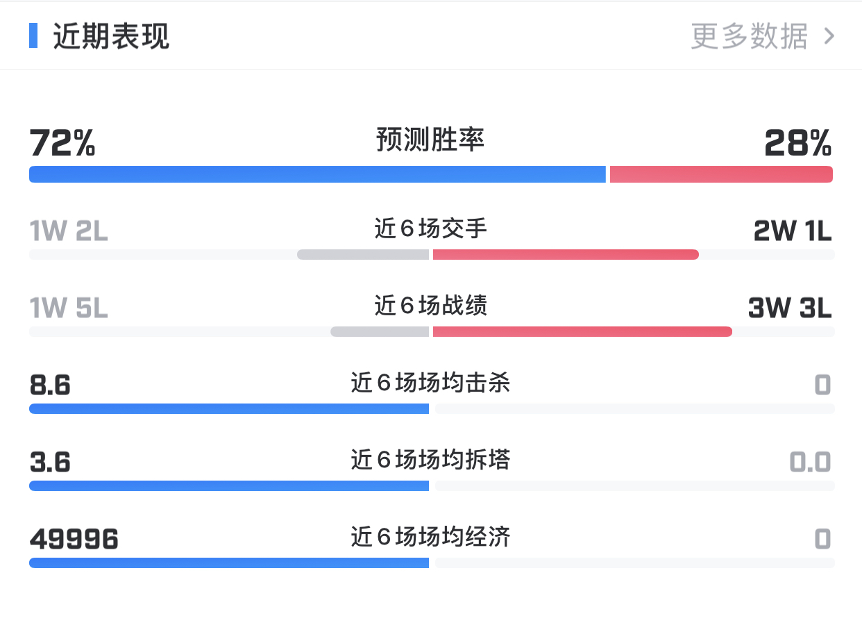Click the chevron arrow beside 更多数据

click(829, 36)
